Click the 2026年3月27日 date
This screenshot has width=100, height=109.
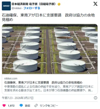point(24,98)
